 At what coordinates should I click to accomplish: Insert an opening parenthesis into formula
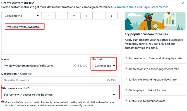99,16
